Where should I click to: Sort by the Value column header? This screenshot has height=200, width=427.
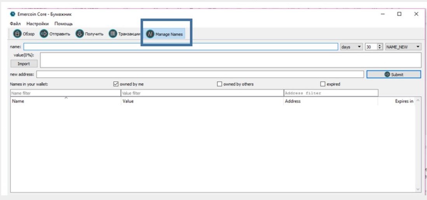pyautogui.click(x=202, y=101)
